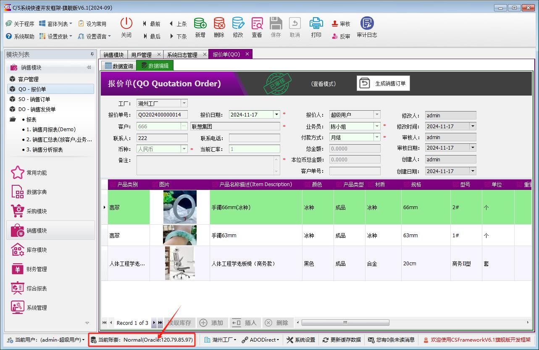Click the 打印 (Print) toolbar icon
This screenshot has height=350, width=539.
click(x=316, y=23)
